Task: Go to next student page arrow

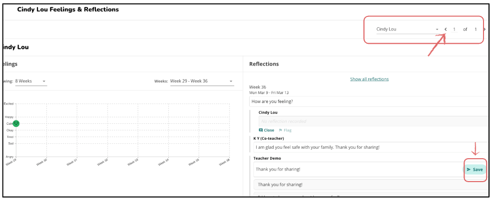Action: [x=485, y=29]
